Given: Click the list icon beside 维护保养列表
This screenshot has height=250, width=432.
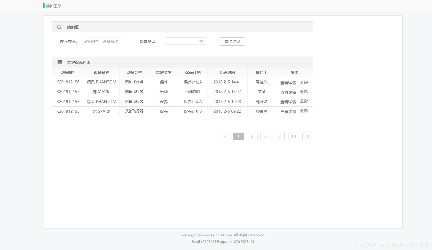Looking at the screenshot, I should point(59,62).
